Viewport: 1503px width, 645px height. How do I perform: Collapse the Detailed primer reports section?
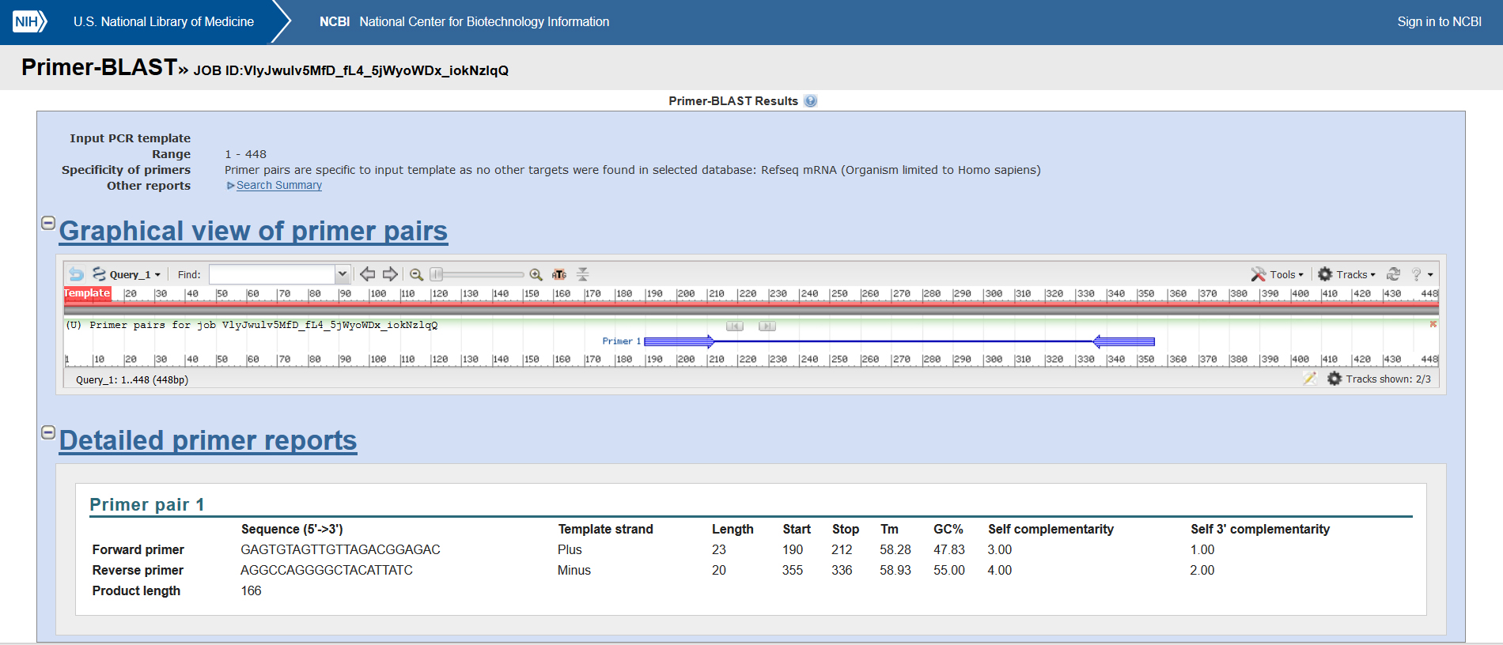tap(48, 432)
